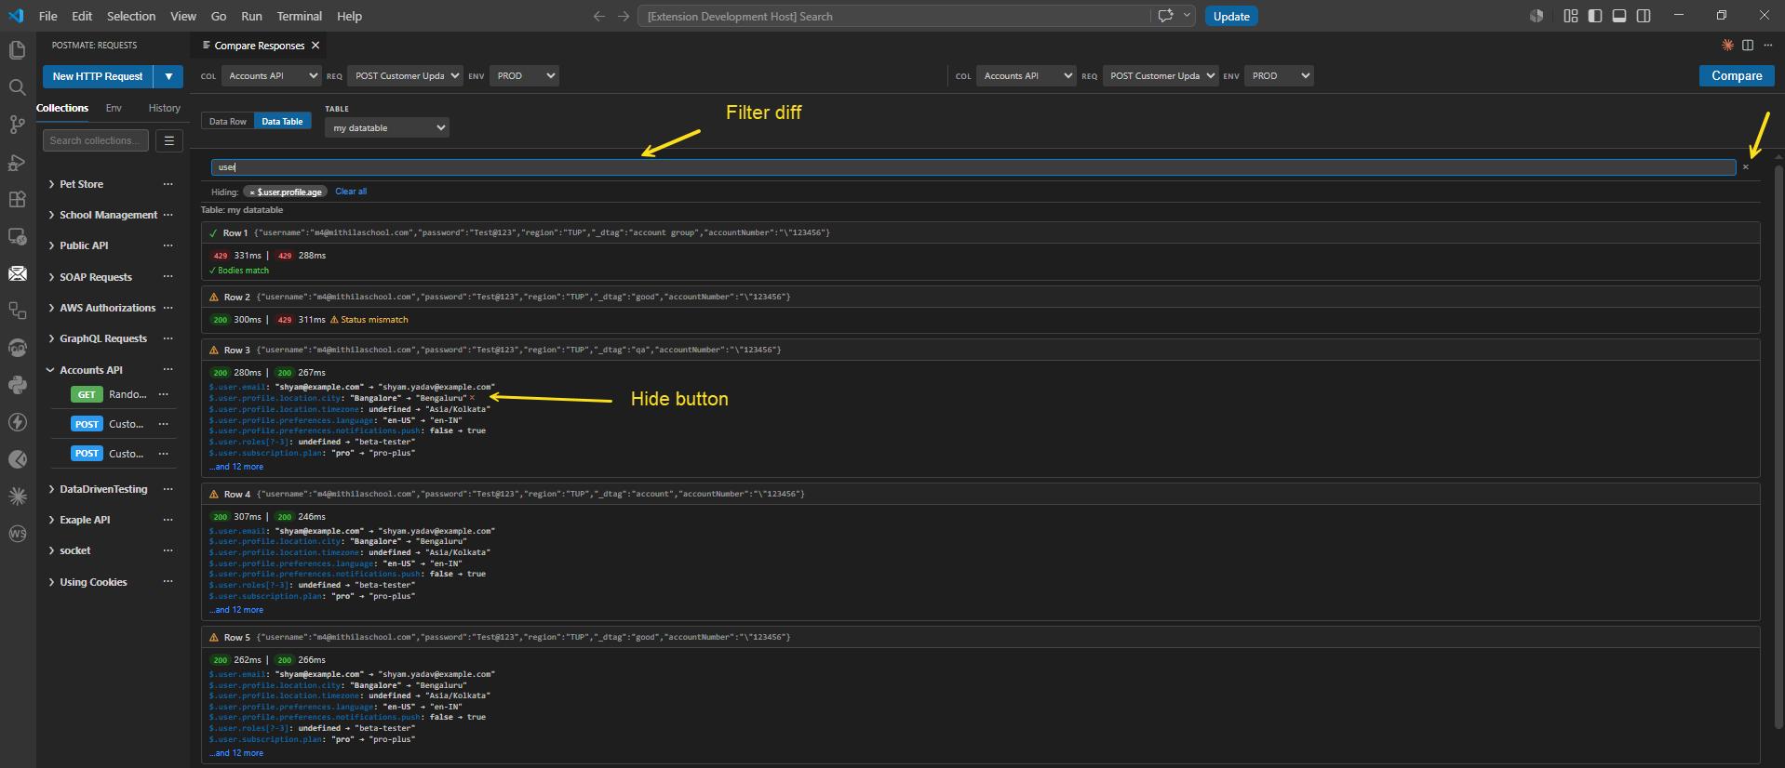1785x768 pixels.
Task: Expand '...and 12 more' under Row 4
Action: point(236,610)
